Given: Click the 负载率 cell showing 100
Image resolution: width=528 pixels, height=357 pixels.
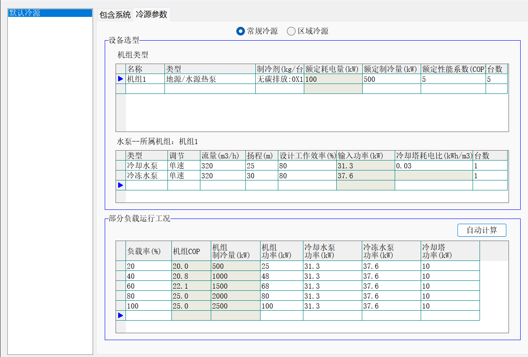Looking at the screenshot, I should pyautogui.click(x=148, y=306).
